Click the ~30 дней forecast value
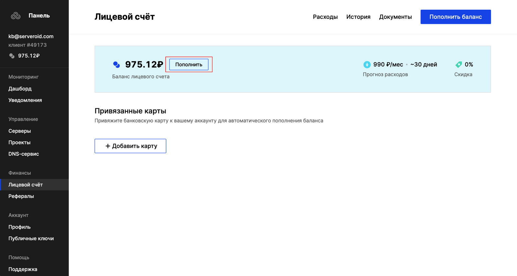Image resolution: width=517 pixels, height=276 pixels. pos(424,64)
